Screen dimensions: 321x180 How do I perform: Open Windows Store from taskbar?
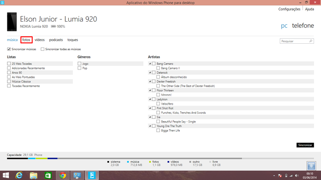[48, 175]
